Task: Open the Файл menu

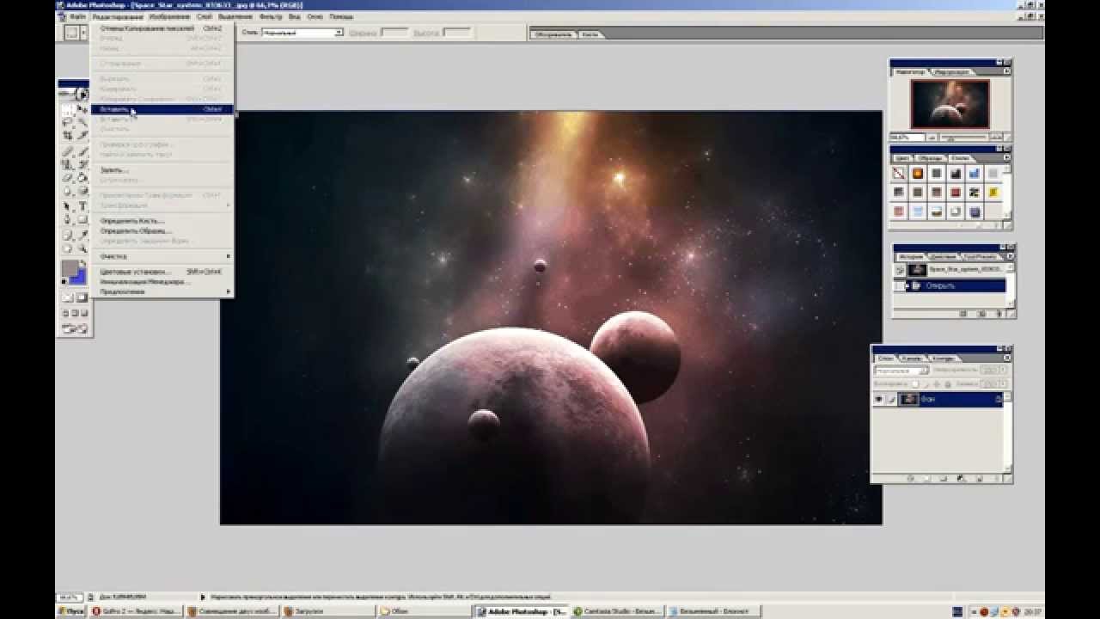Action: (x=77, y=16)
